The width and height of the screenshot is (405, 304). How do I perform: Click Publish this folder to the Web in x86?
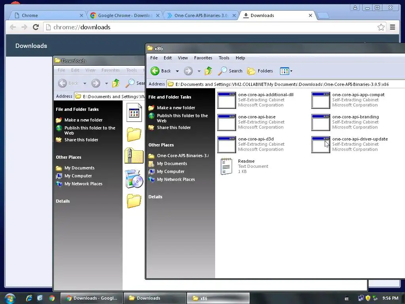pos(182,118)
